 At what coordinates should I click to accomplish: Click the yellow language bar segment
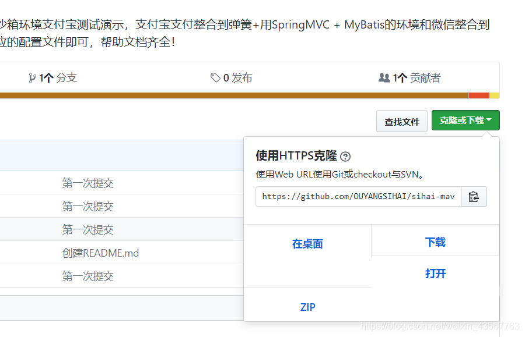(495, 95)
